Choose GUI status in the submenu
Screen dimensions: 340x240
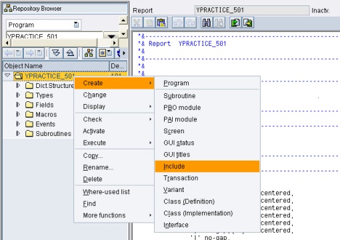[x=207, y=143]
